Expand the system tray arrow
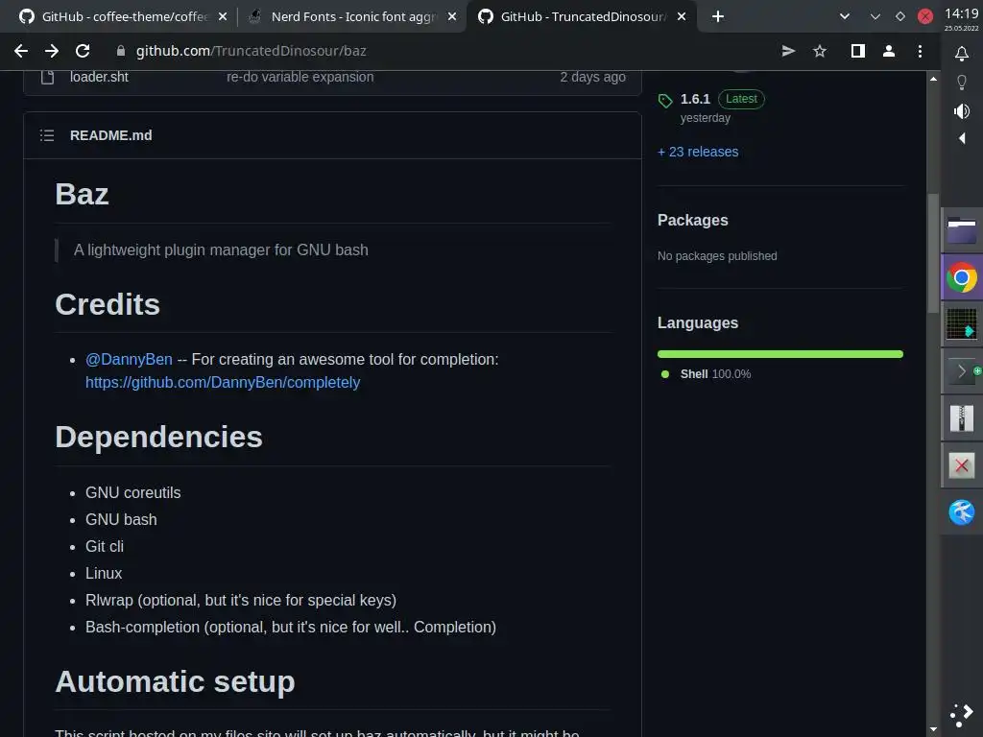983x737 pixels. [961, 138]
